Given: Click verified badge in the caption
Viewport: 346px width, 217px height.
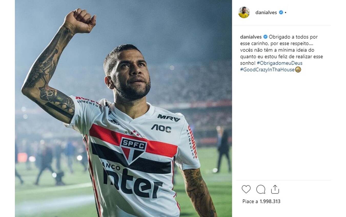Looking at the screenshot, I should tap(265, 37).
